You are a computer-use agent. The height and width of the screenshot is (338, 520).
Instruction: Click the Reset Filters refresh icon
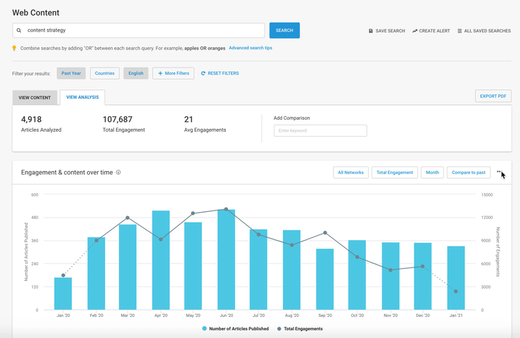pyautogui.click(x=203, y=73)
